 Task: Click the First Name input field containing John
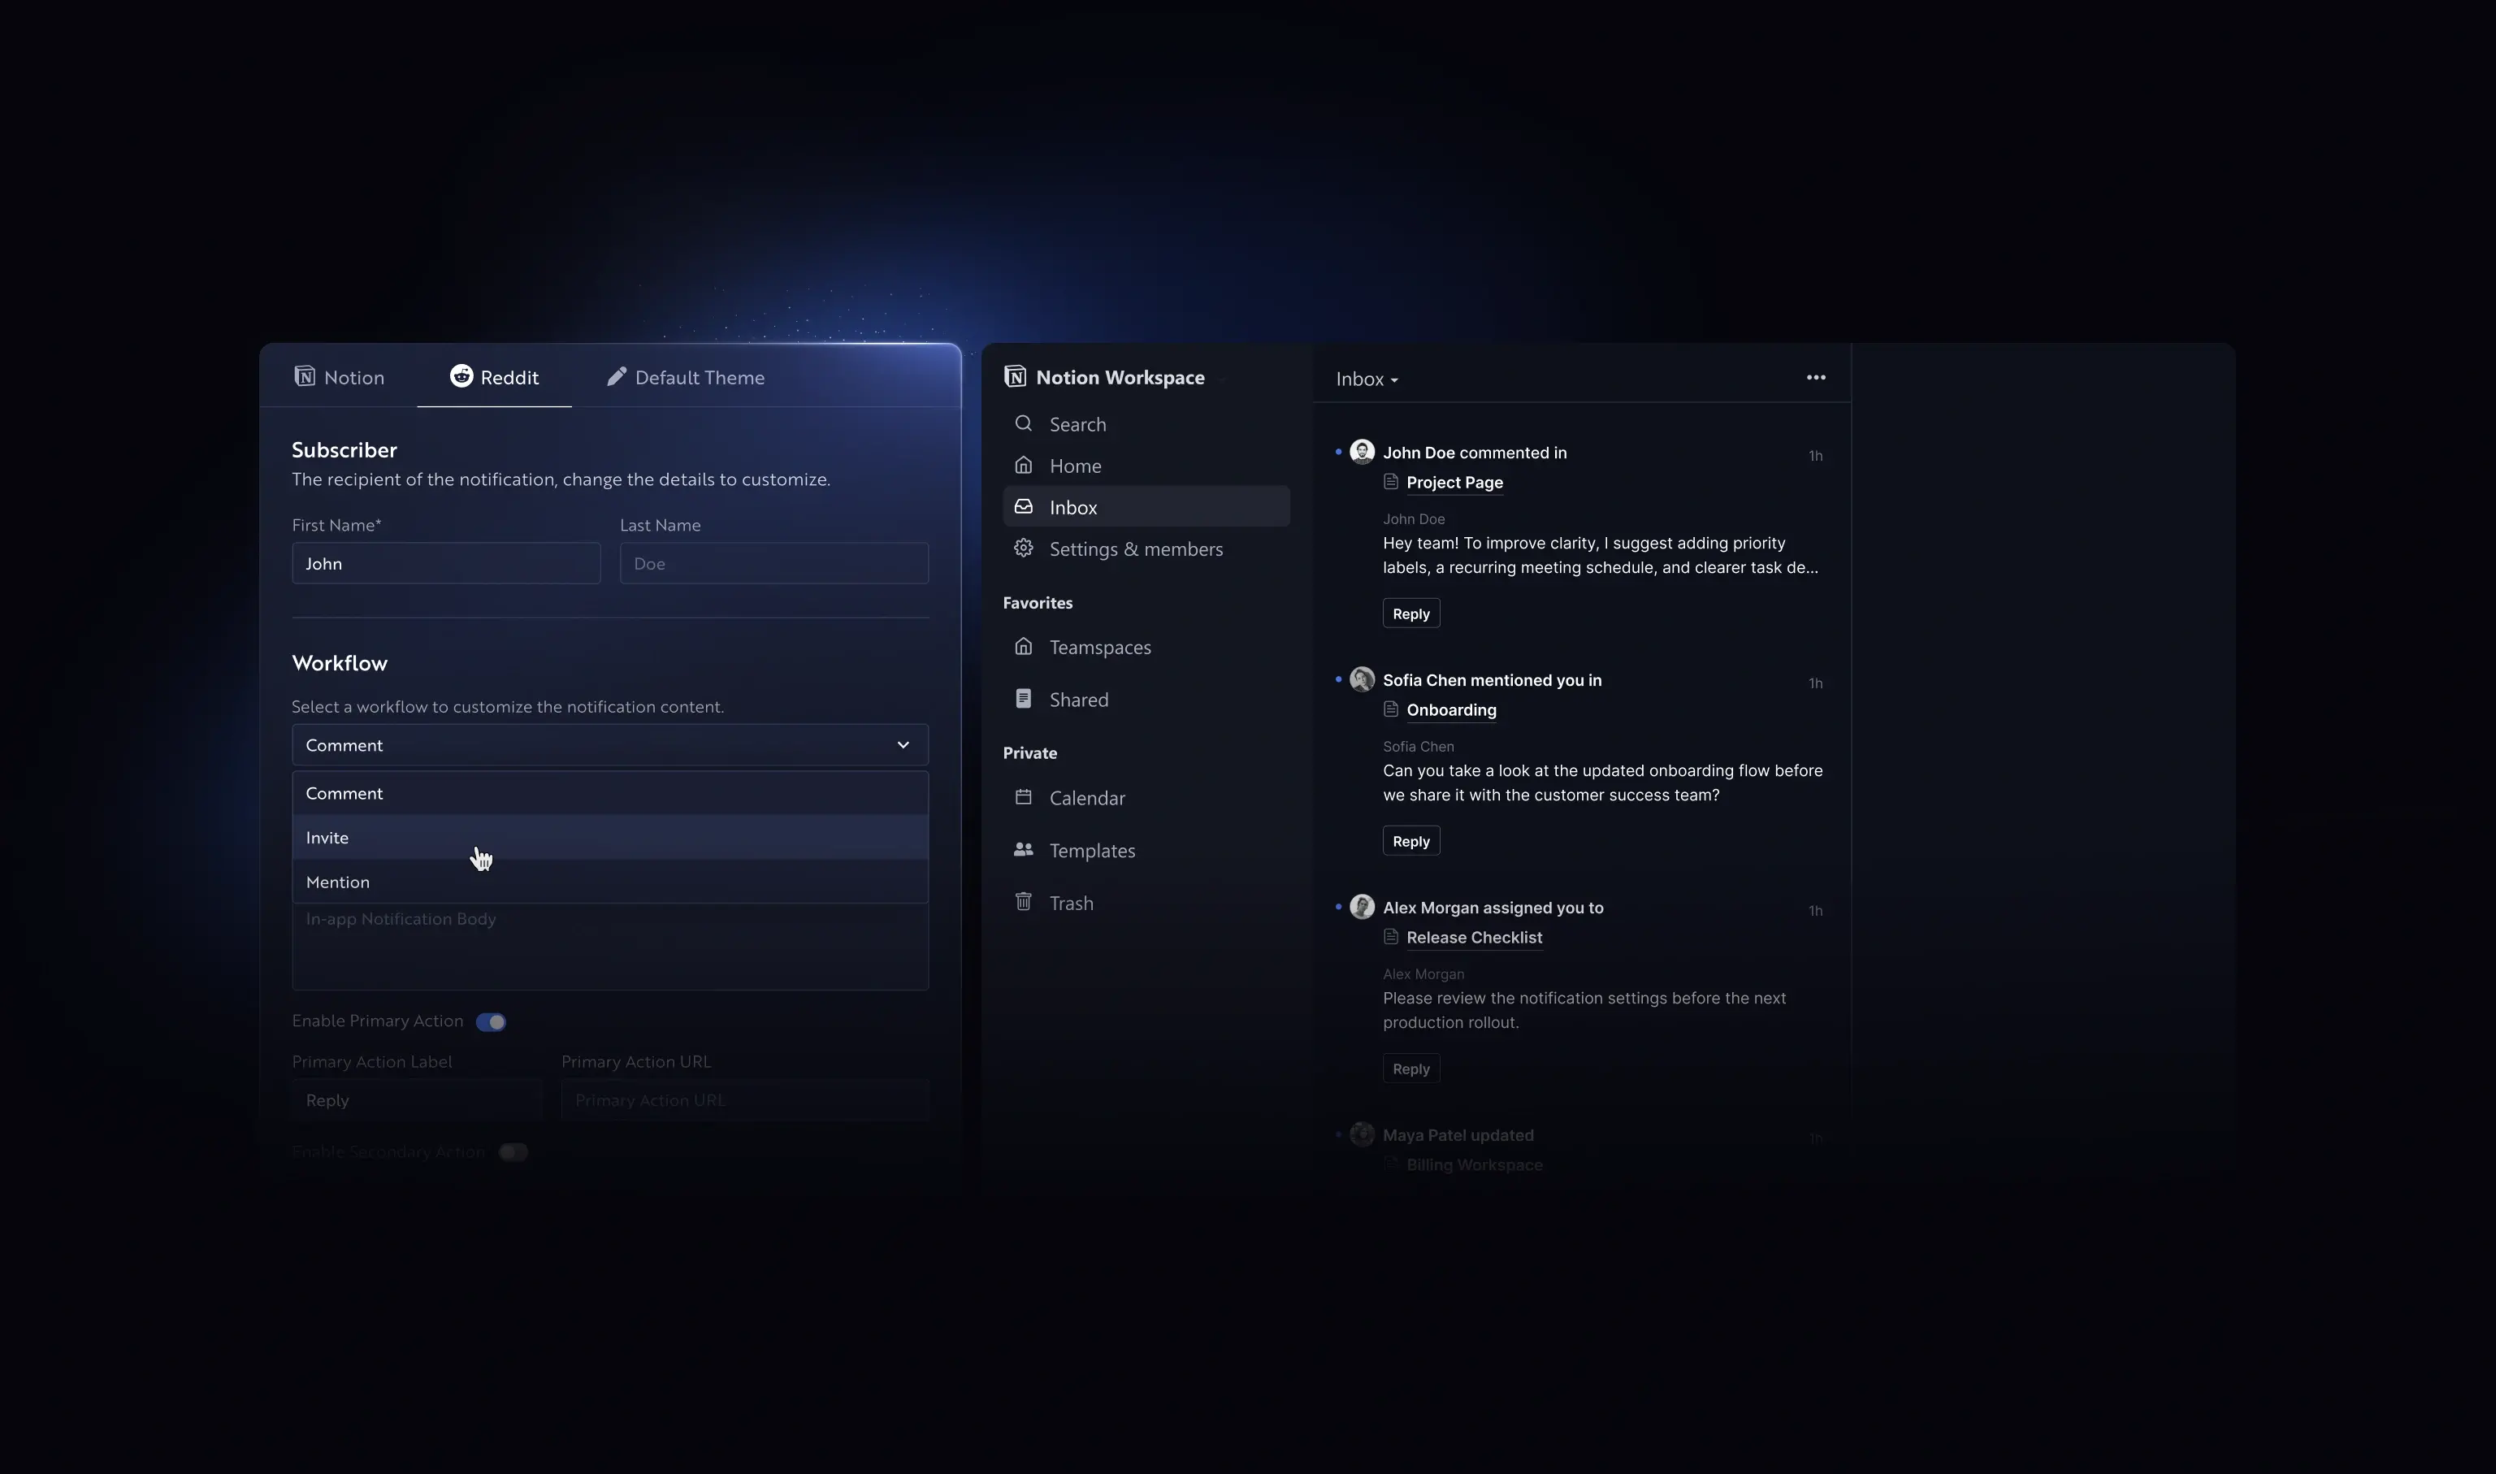(x=446, y=563)
